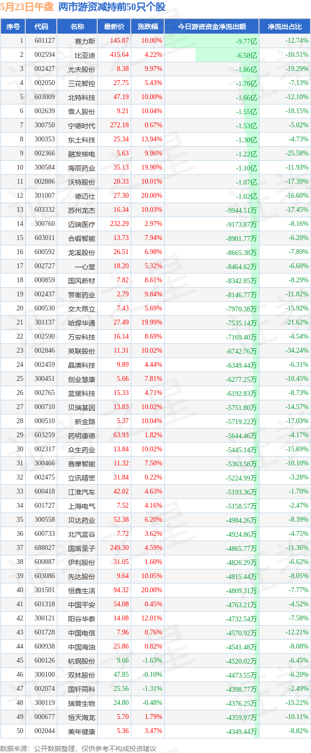
Task: Select stock name 宁德时代
Action: point(82,125)
